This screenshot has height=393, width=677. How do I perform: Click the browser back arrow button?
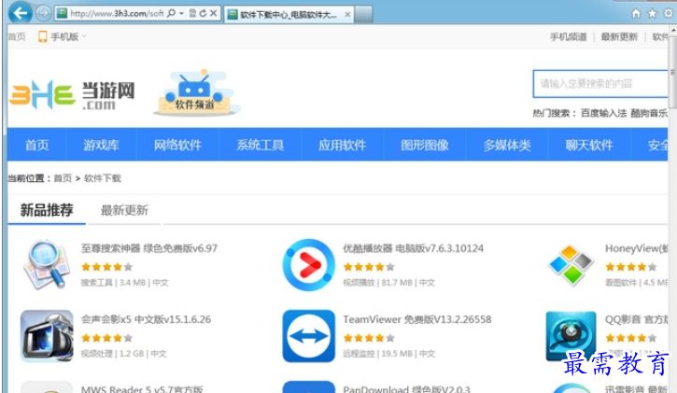(x=20, y=13)
